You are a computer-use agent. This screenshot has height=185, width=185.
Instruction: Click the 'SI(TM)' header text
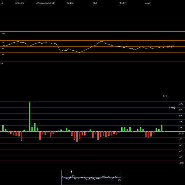coord(70,3)
